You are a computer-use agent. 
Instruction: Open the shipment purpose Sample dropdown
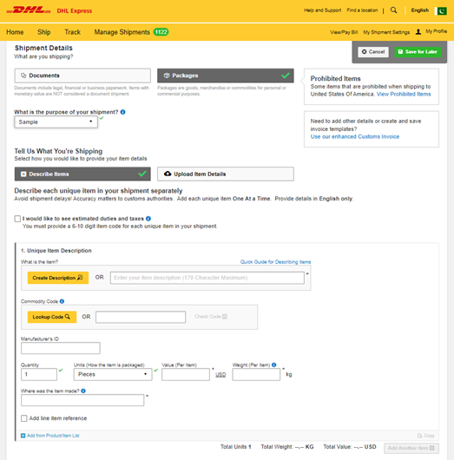coord(56,122)
